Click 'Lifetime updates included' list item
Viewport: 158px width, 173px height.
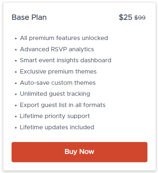[57, 127]
